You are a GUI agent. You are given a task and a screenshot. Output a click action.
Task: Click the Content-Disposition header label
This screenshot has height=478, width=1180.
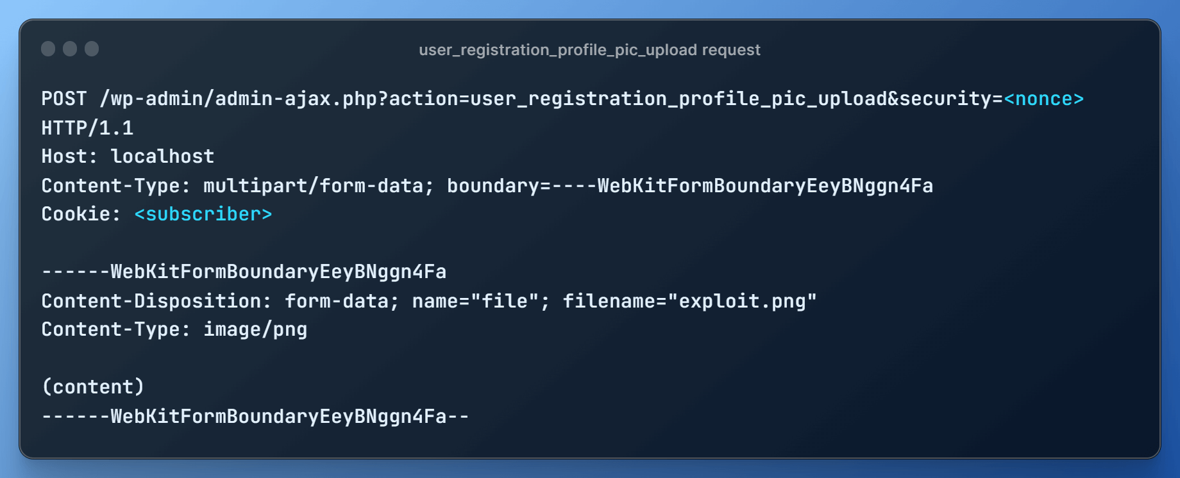pos(151,301)
